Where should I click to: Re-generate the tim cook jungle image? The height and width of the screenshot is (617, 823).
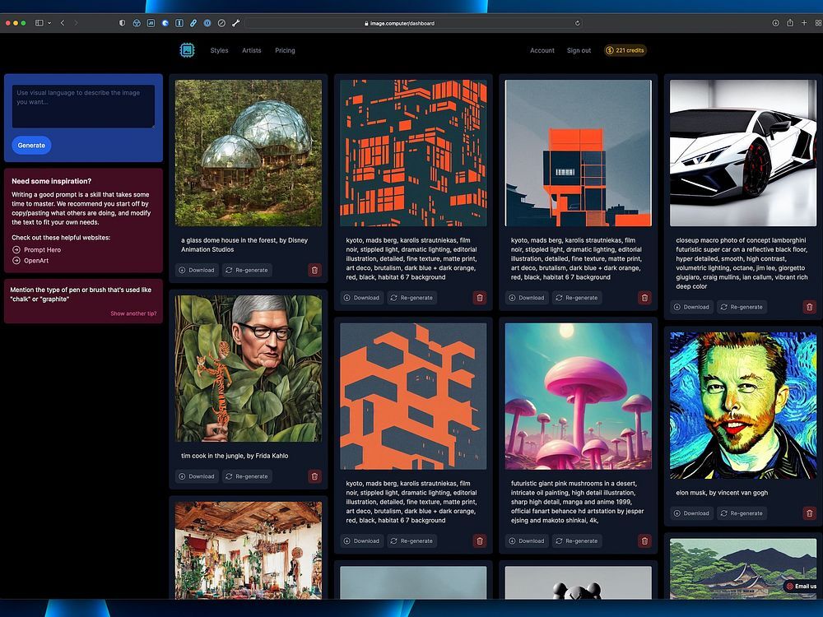[247, 476]
